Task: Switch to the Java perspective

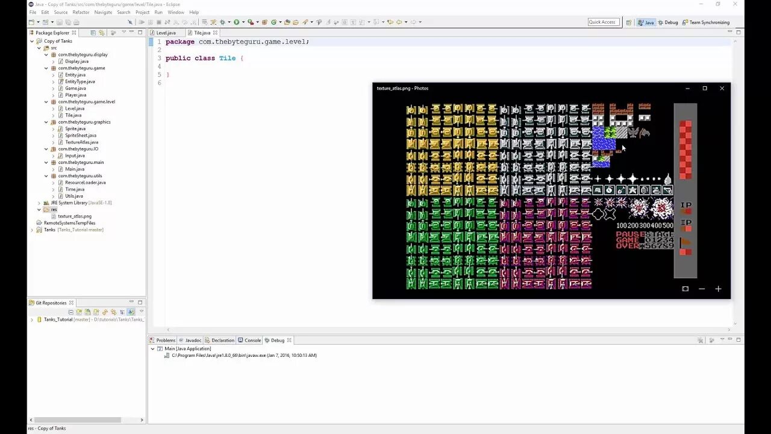Action: pyautogui.click(x=646, y=22)
